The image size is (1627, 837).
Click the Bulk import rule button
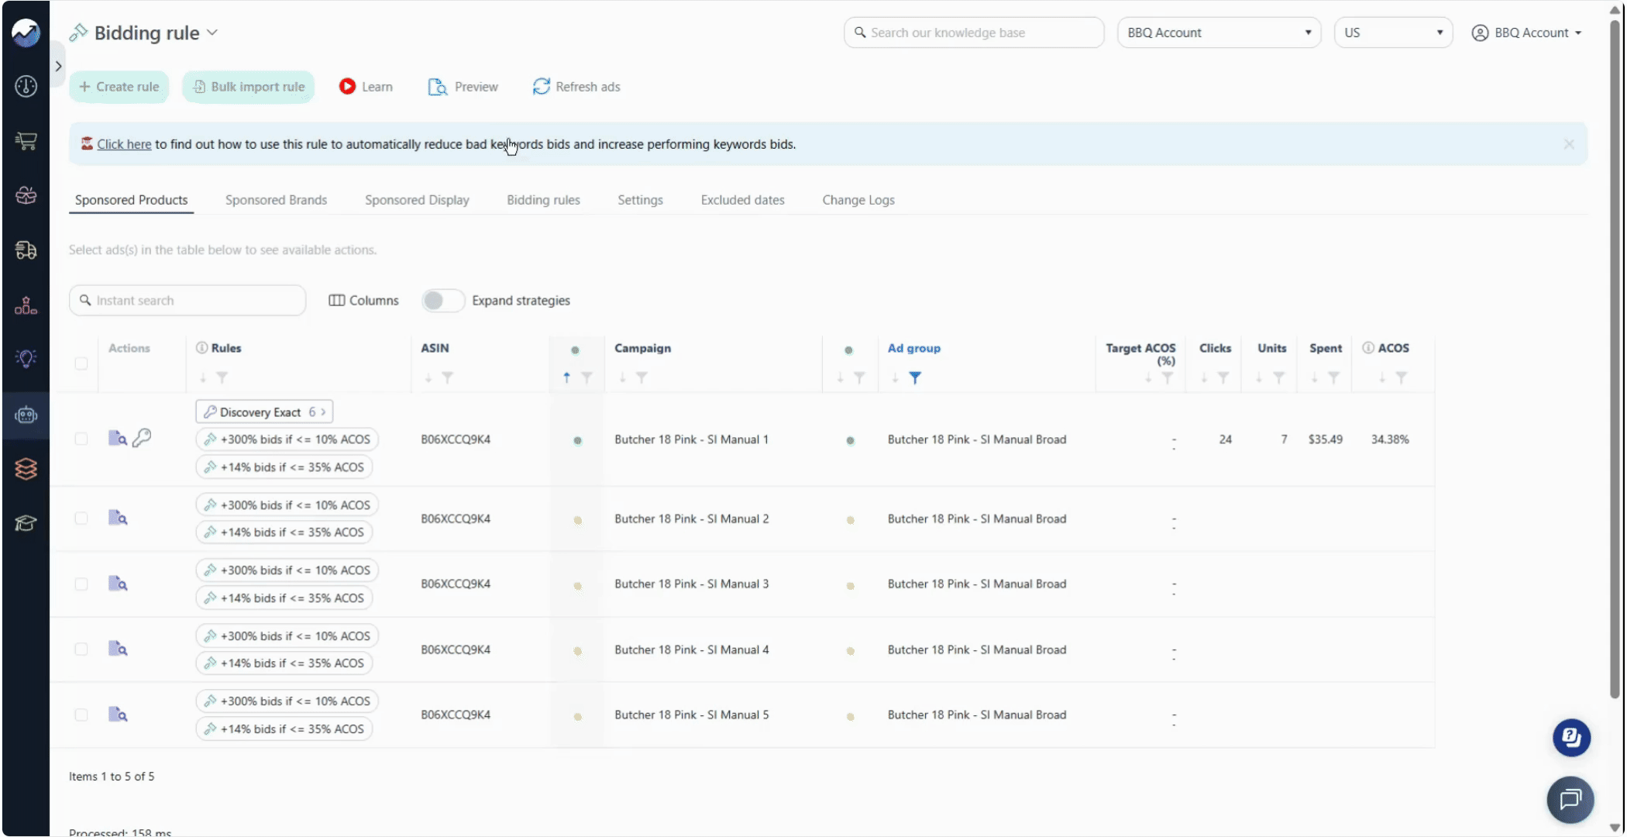(248, 87)
